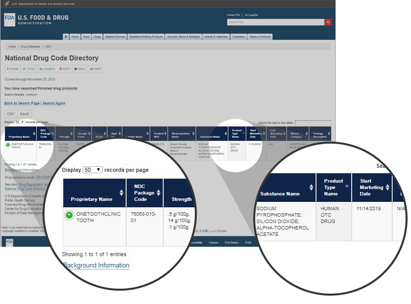The image size is (411, 304).
Task: Print the page using the Print icon
Action: click(x=96, y=69)
